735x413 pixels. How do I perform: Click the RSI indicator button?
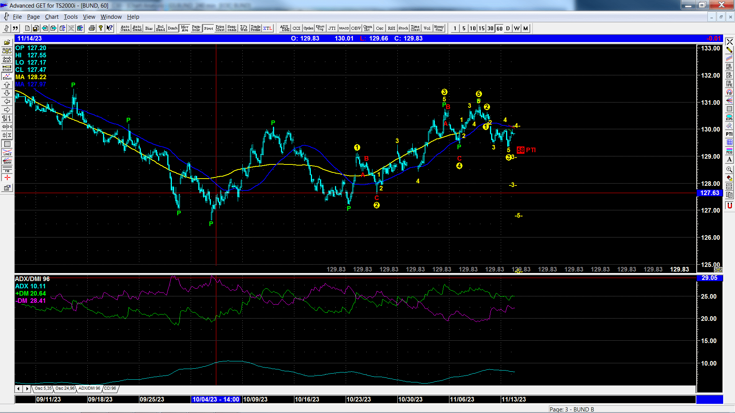click(392, 28)
